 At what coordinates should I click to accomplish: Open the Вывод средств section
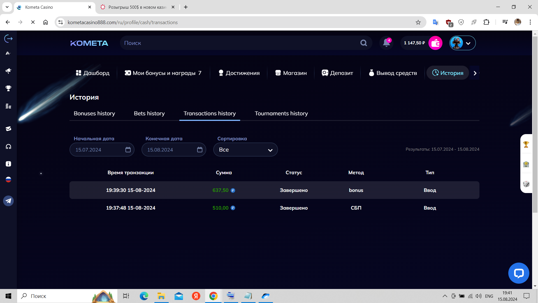(393, 73)
